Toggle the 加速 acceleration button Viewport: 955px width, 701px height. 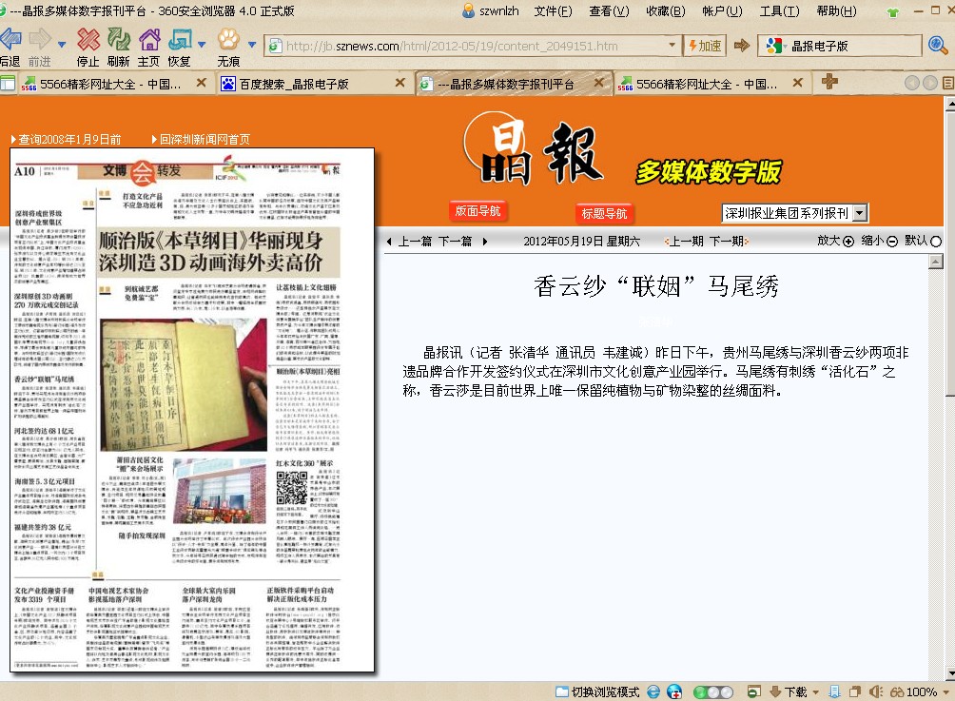tap(703, 46)
